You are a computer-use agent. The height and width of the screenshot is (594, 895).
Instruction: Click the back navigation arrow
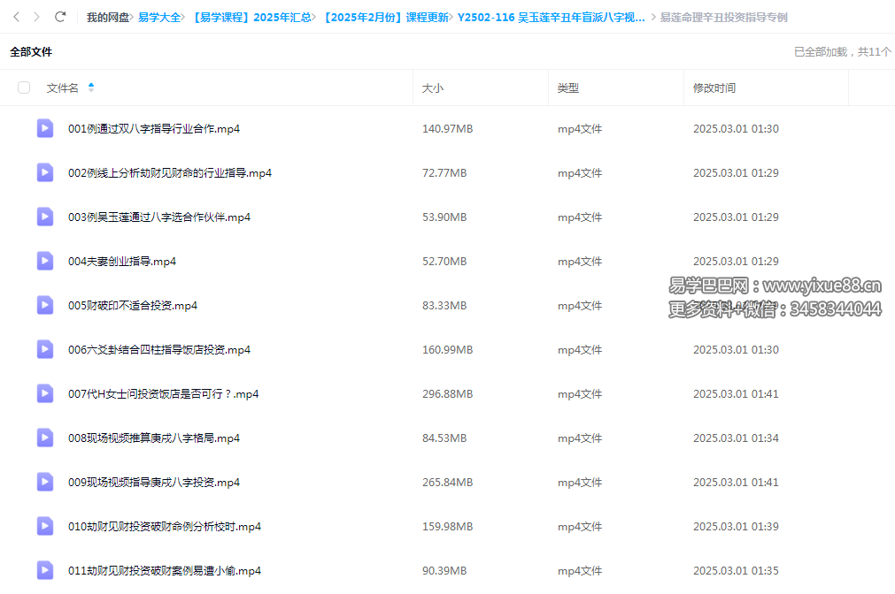tap(16, 15)
